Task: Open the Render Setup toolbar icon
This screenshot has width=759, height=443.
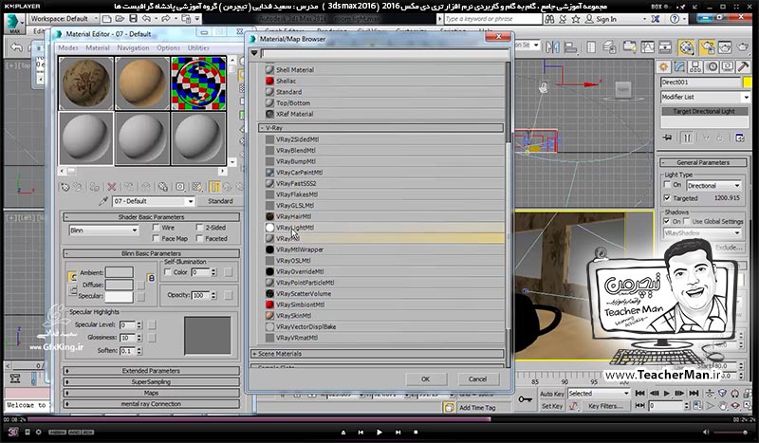Action: tap(707, 47)
